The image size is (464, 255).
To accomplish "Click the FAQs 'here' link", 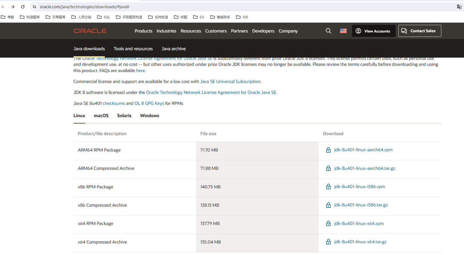I will coord(141,71).
